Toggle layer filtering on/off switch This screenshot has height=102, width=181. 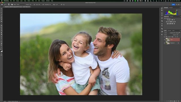coord(180,33)
